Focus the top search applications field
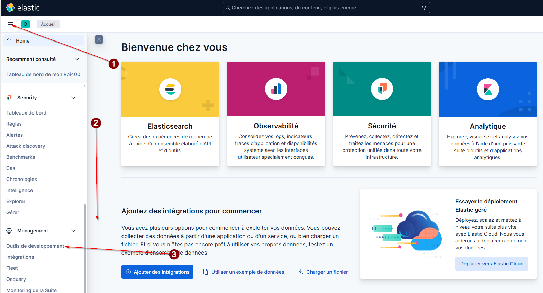 [x=326, y=8]
